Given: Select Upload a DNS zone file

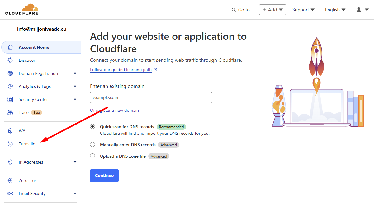Looking at the screenshot, I should 92,156.
